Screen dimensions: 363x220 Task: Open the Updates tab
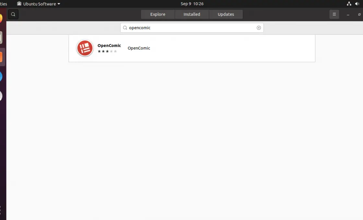click(226, 14)
